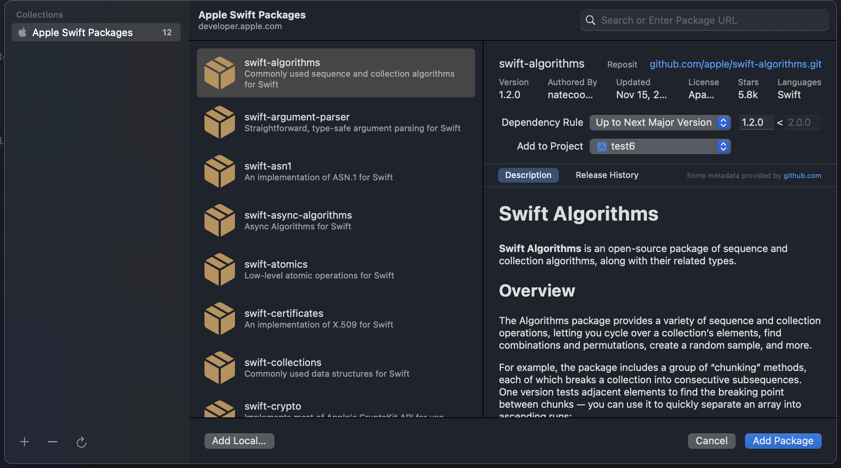Click the add collection plus icon
The height and width of the screenshot is (468, 841).
(24, 442)
